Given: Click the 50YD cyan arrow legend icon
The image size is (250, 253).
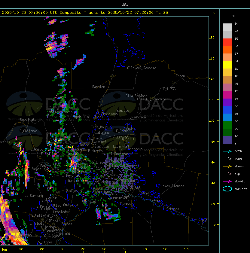Looking at the screenshot, I should coord(227,151).
